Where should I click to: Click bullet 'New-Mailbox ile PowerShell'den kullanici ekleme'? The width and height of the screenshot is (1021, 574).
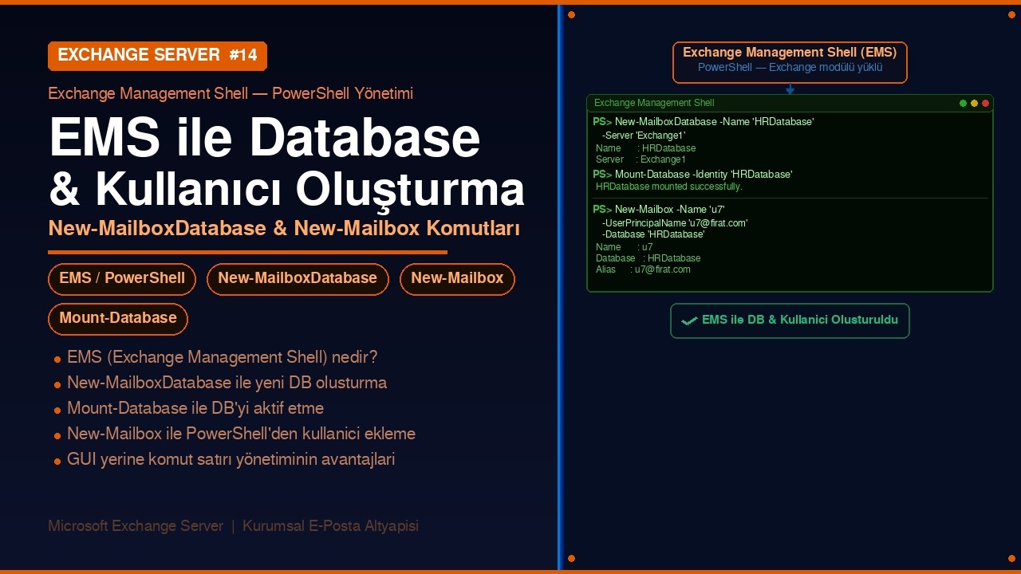pos(241,434)
